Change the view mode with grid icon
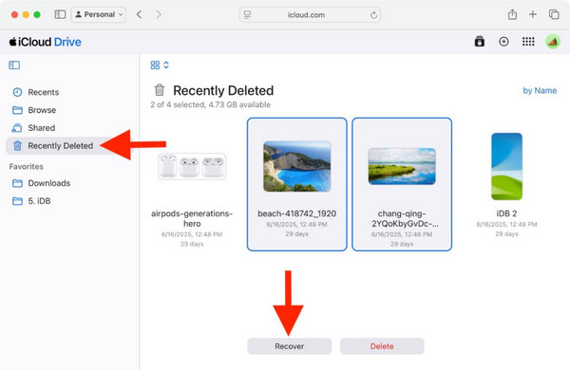570x370 pixels. [x=160, y=65]
